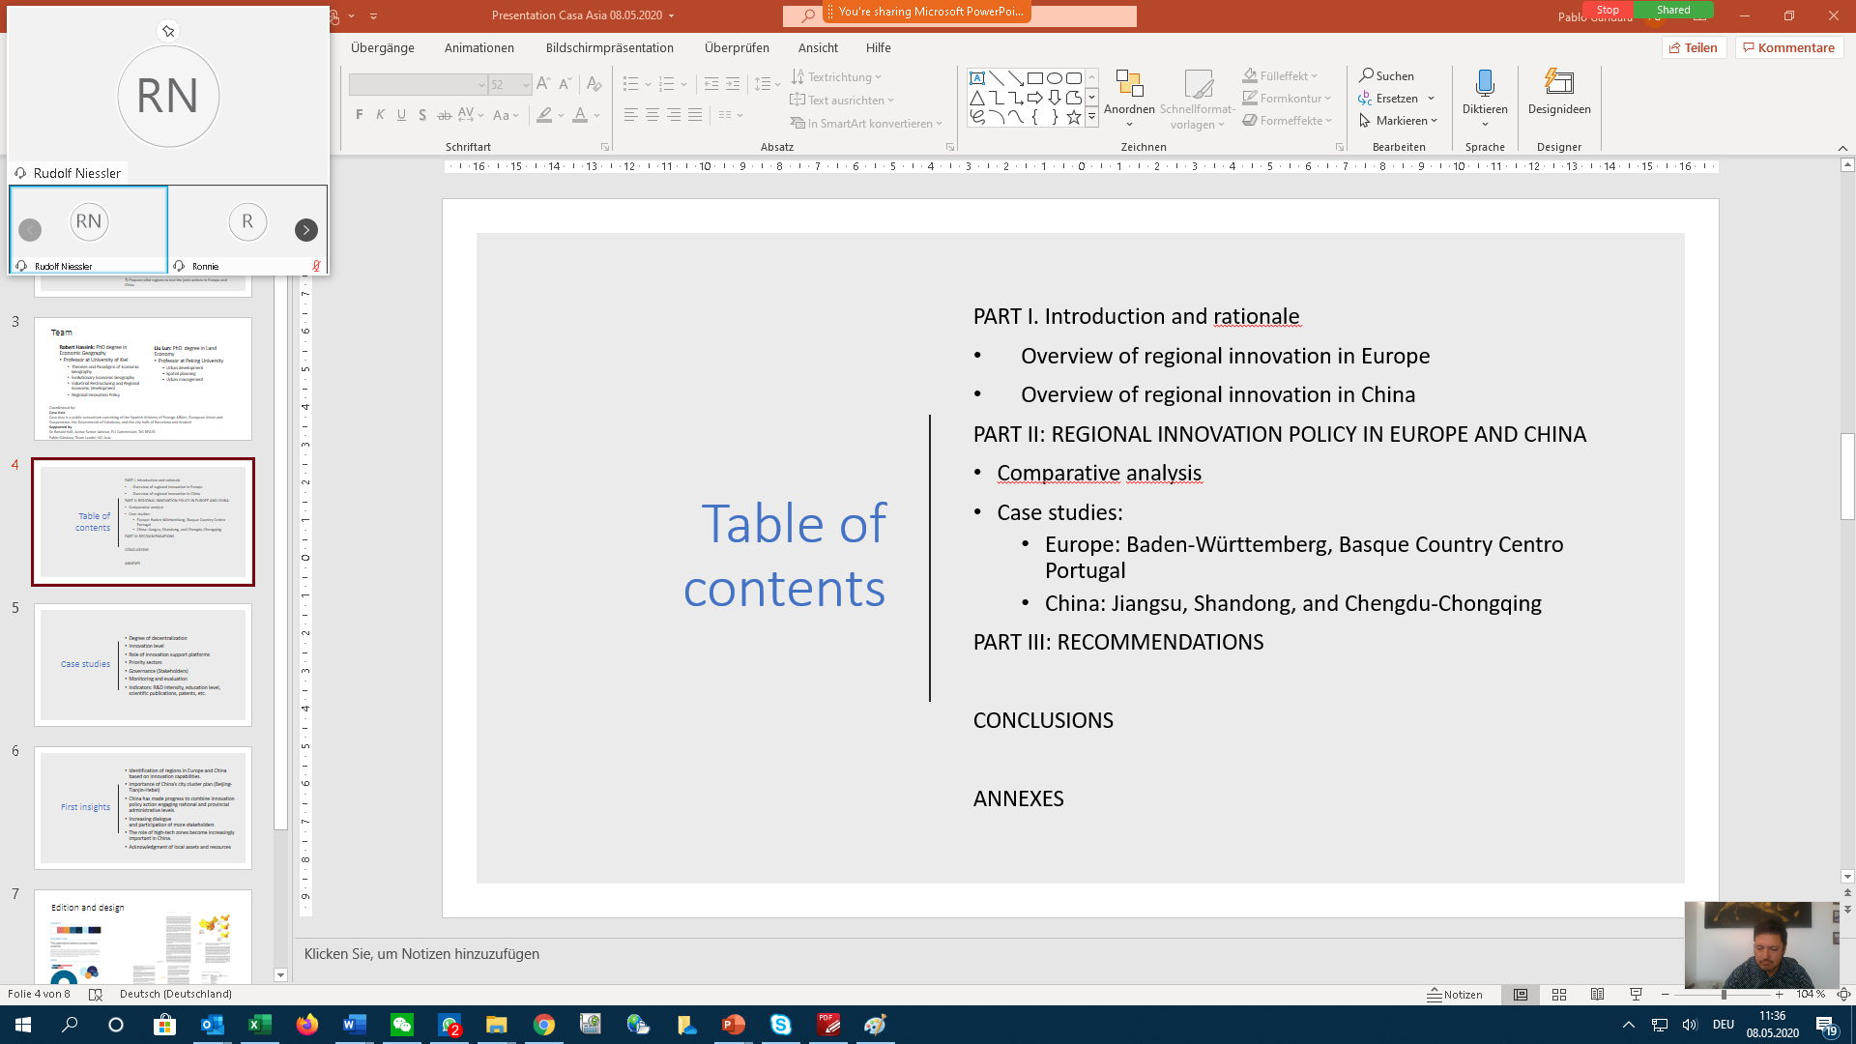The image size is (1856, 1044).
Task: Click the Teilen share button
Action: pyautogui.click(x=1694, y=47)
